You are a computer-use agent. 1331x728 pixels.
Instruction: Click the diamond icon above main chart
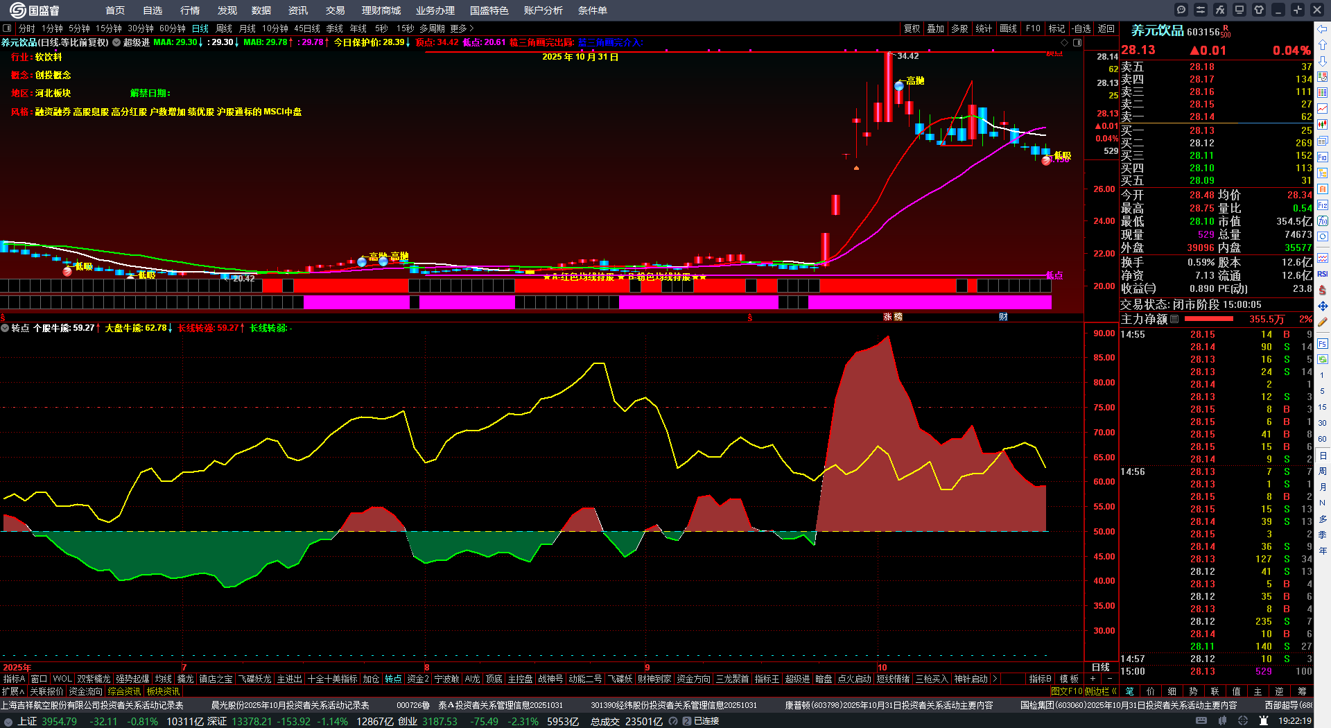(1065, 43)
